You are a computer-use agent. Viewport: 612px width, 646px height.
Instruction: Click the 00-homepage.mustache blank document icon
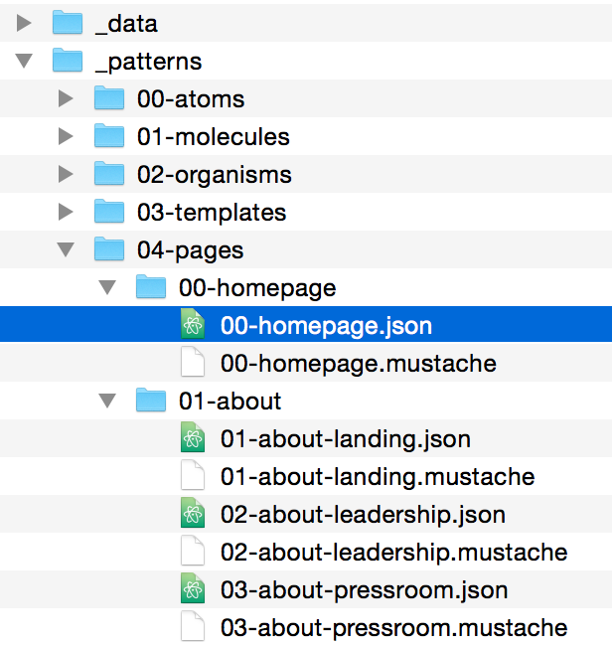tap(193, 362)
